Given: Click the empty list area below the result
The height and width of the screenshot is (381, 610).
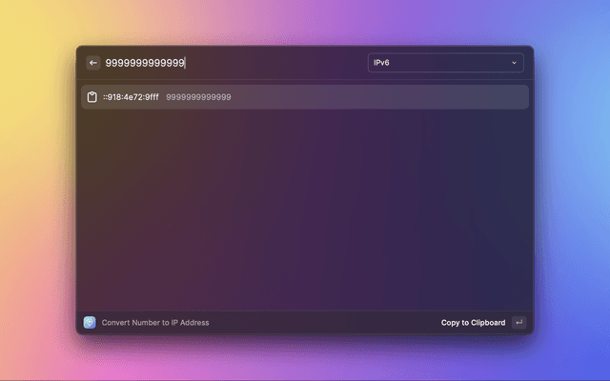Looking at the screenshot, I should (x=305, y=210).
